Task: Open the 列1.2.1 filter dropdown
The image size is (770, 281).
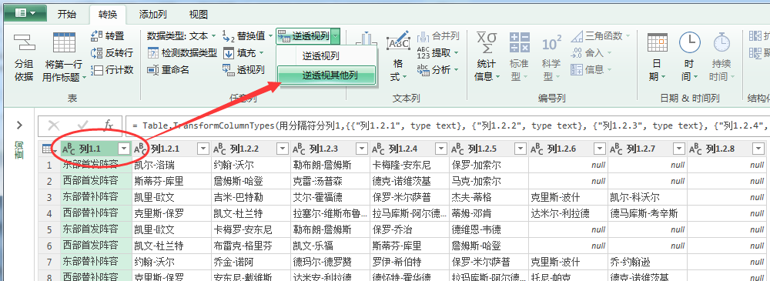Action: pos(203,149)
